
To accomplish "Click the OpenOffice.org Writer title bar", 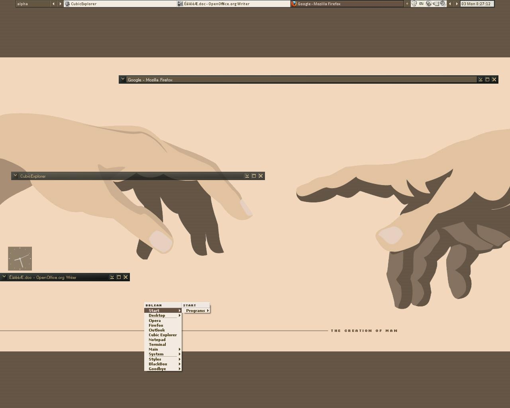I will 58,277.
